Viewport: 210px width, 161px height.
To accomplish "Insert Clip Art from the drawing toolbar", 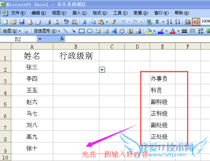I will coord(130,31).
